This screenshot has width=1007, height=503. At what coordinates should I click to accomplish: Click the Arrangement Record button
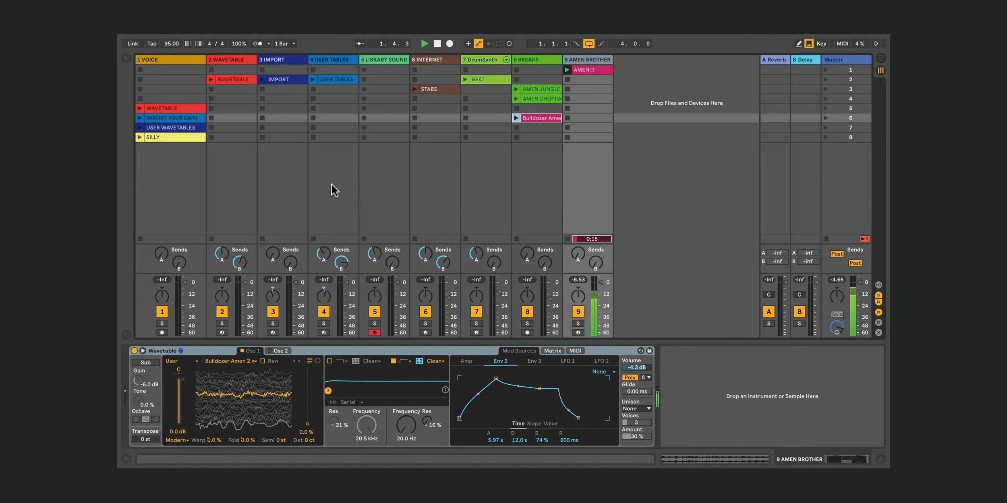pos(450,43)
